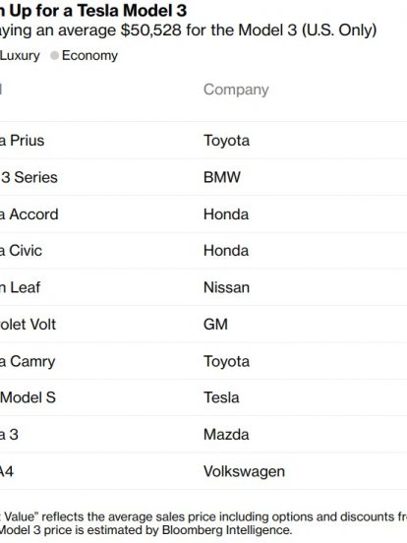This screenshot has width=407, height=543.
Task: Click the Mazda company cell
Action: (x=226, y=435)
